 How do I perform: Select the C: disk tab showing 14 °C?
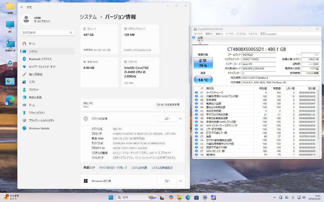(x=200, y=40)
